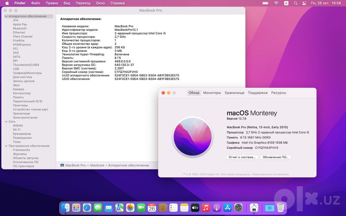Image resolution: width=346 pixels, height=216 pixels.
Task: Open App Store from the Dock
Action: [228, 207]
